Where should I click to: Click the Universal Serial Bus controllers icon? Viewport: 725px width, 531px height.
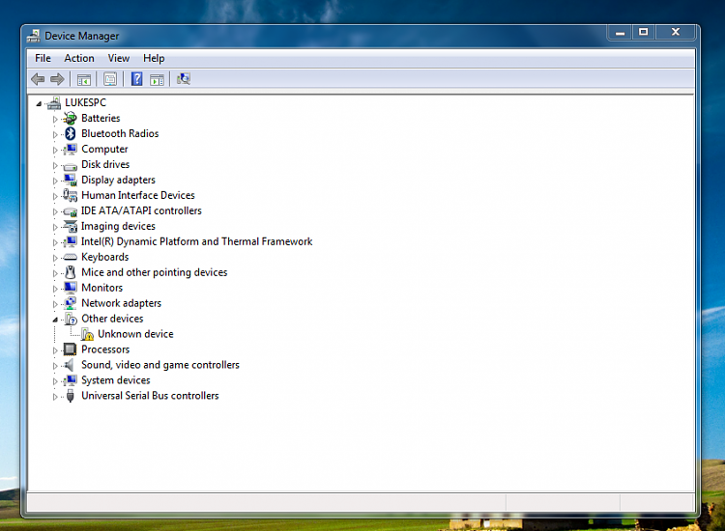(x=71, y=396)
